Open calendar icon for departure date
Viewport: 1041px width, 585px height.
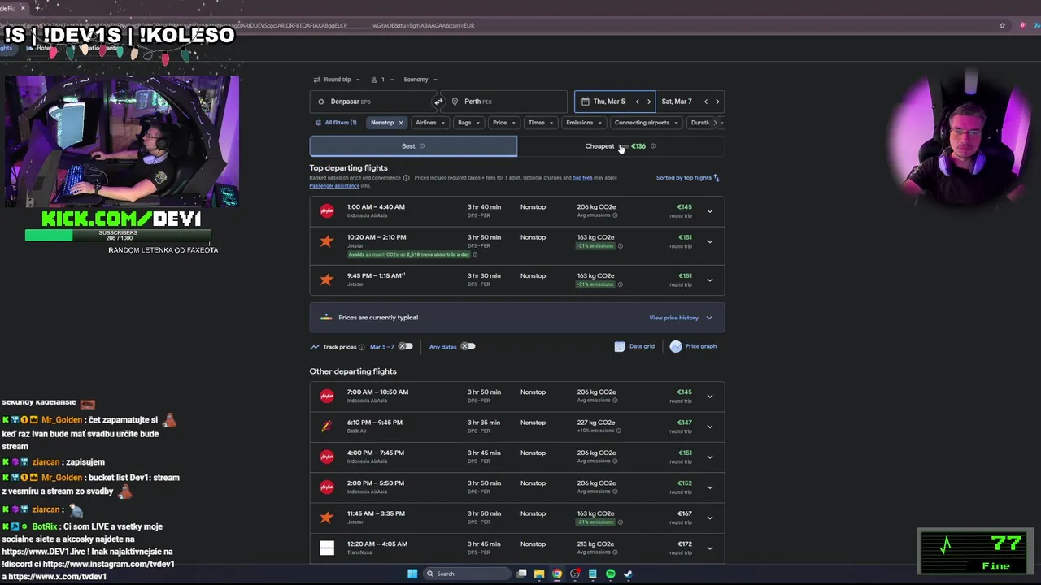point(585,102)
